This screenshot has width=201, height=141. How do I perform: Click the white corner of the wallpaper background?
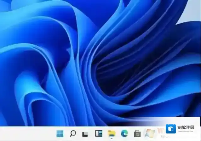click(x=192, y=9)
